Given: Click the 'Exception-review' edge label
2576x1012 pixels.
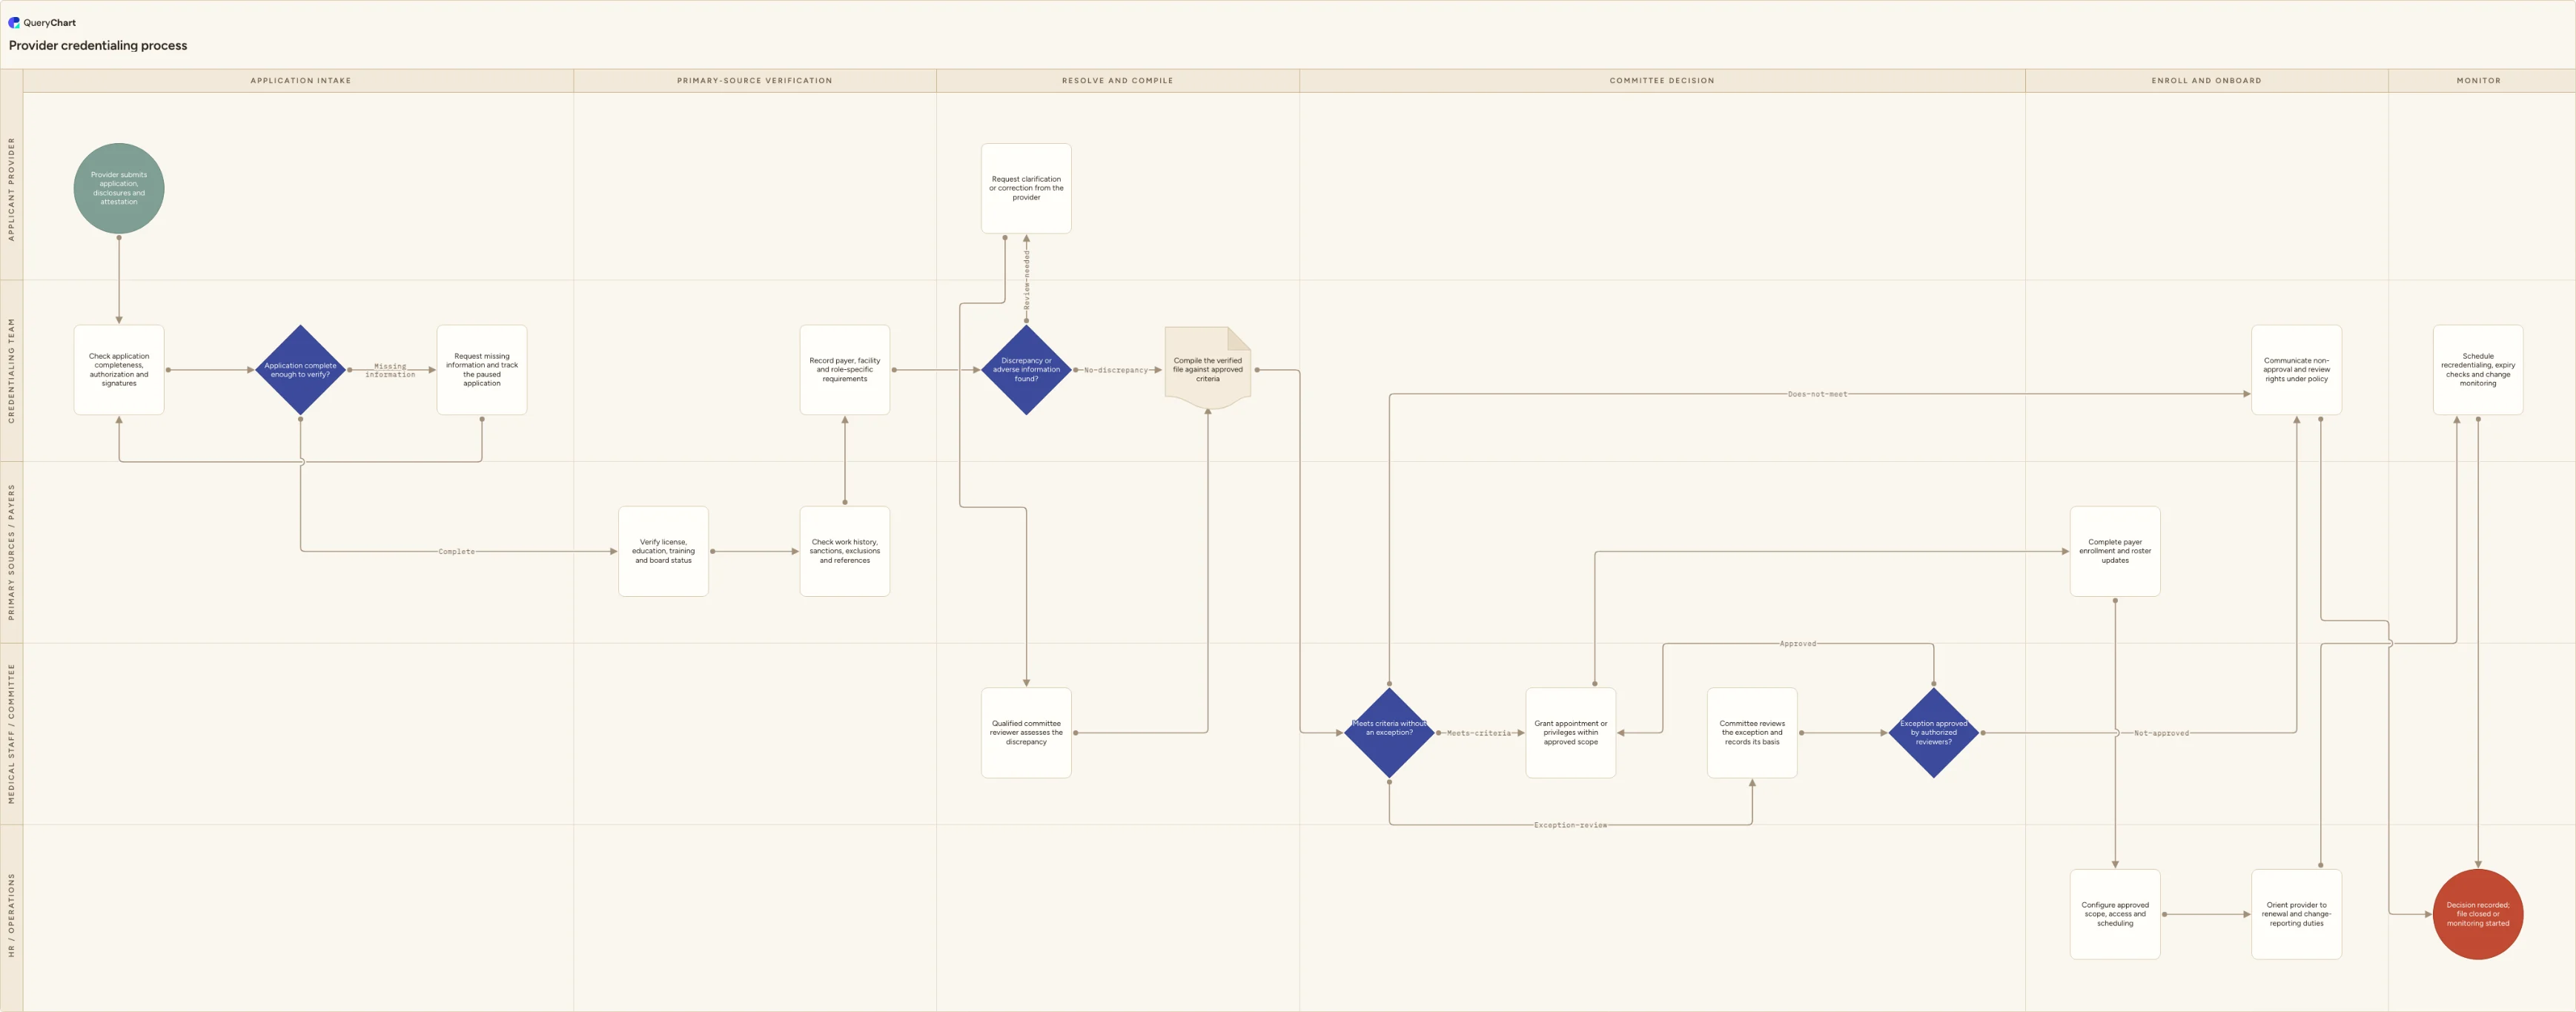Looking at the screenshot, I should (x=1570, y=825).
